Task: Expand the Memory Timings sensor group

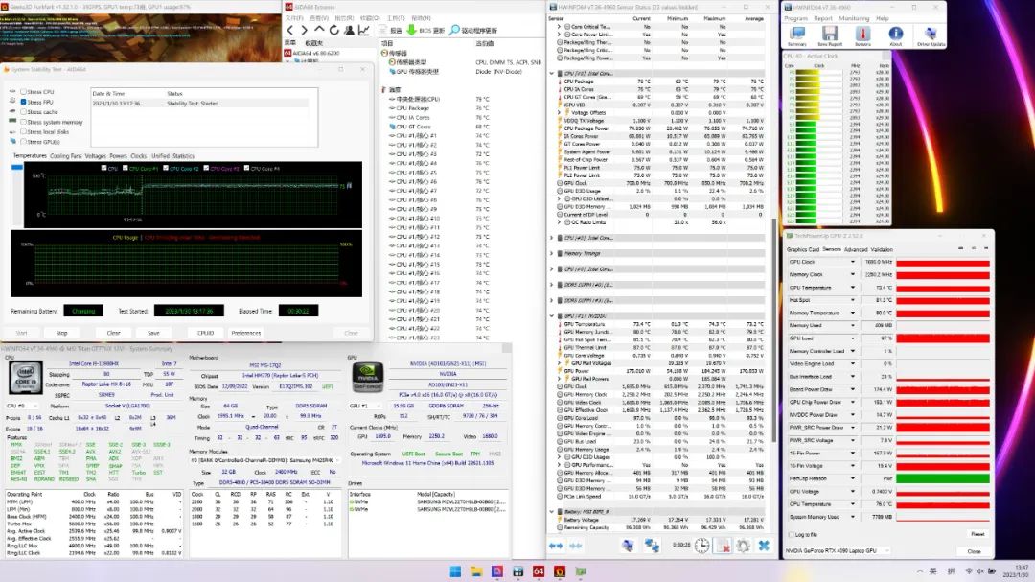Action: point(552,253)
